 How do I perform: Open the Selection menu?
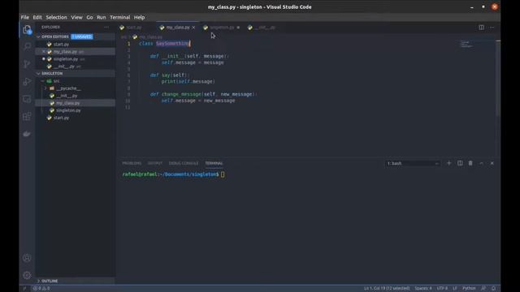pos(56,17)
